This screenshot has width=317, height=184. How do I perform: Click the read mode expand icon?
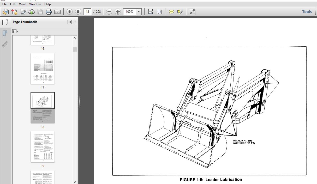pos(192,12)
